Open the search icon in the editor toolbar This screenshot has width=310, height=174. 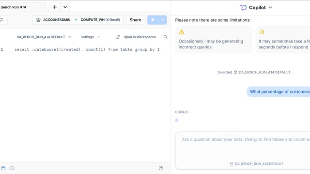[165, 37]
